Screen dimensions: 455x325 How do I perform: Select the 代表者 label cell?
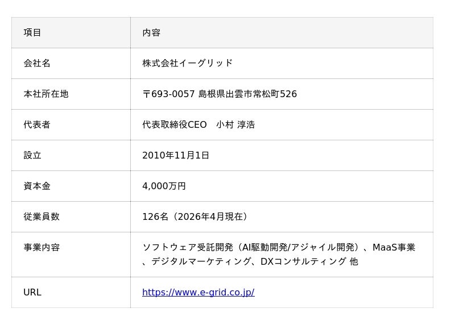pyautogui.click(x=37, y=124)
